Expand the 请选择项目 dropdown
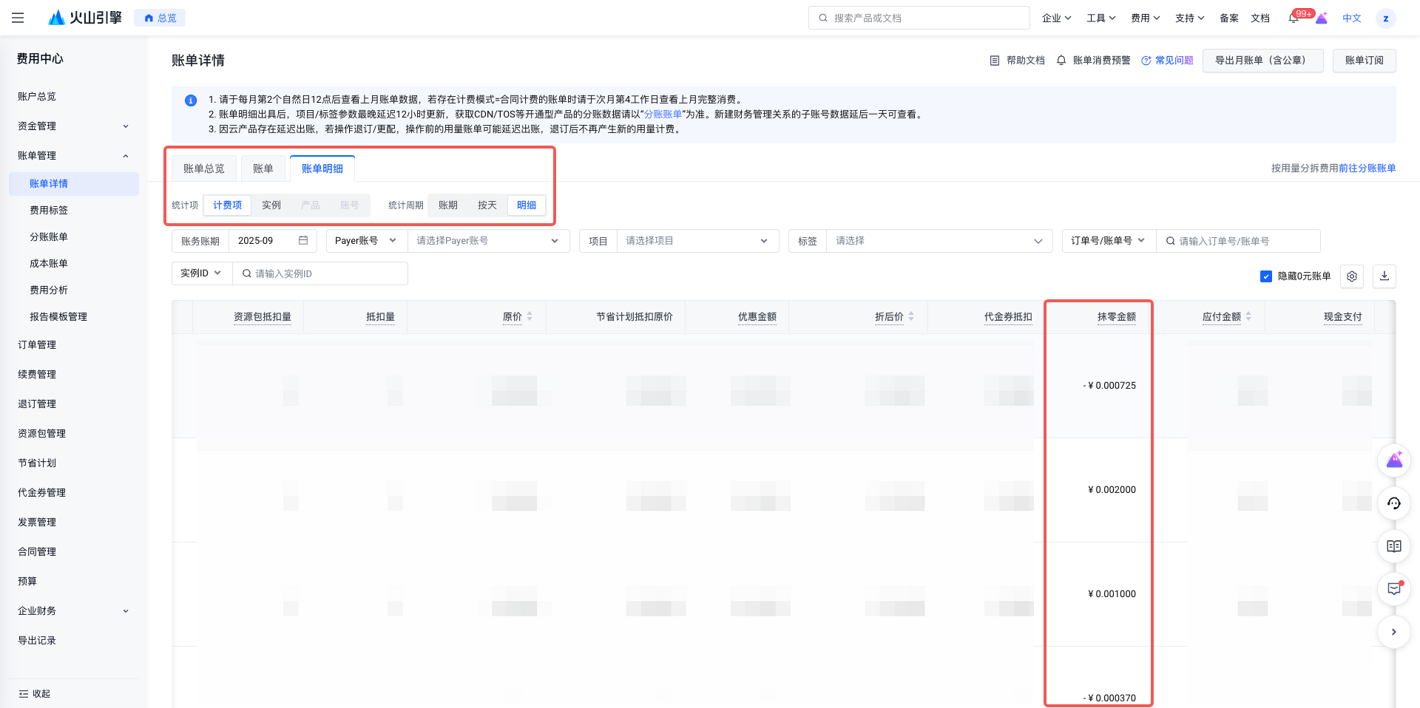 [x=697, y=241]
